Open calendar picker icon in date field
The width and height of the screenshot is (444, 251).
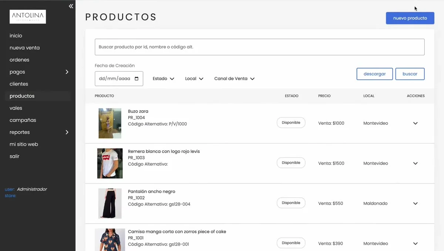[137, 79]
